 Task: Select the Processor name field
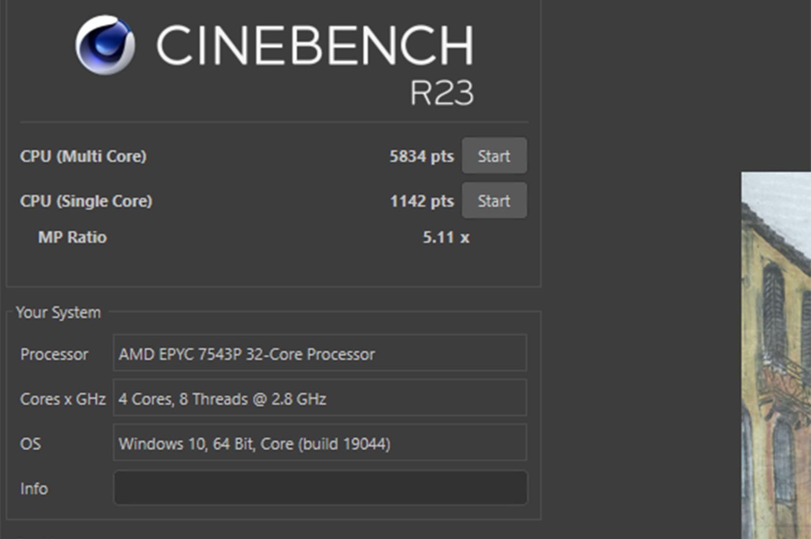click(320, 353)
